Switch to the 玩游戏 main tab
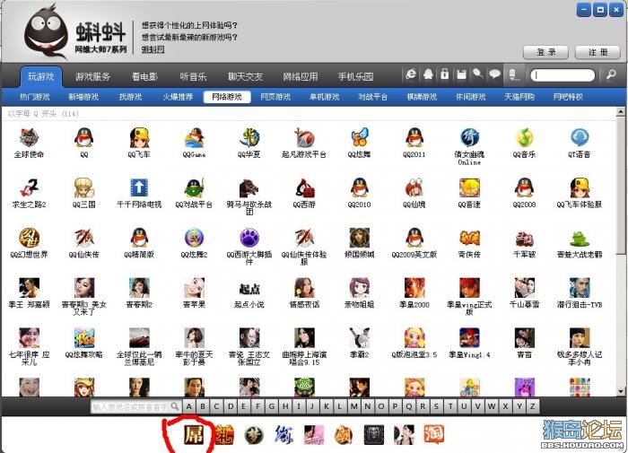 click(41, 76)
